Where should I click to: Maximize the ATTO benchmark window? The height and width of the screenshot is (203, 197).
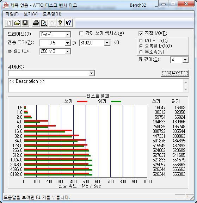click(173, 4)
